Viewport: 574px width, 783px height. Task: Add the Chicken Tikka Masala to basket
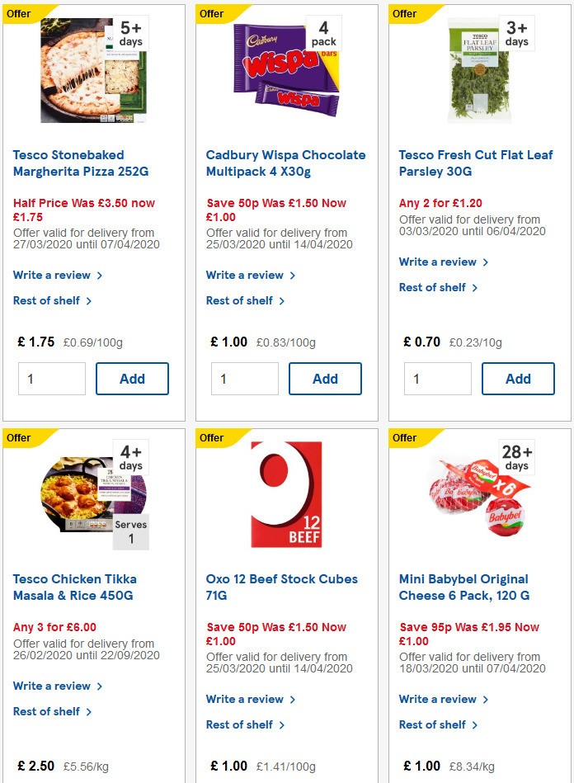(x=132, y=777)
